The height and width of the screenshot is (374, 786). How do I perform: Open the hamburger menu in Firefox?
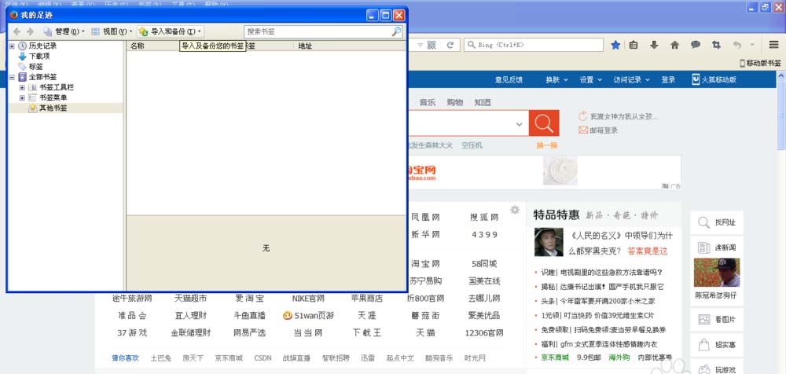[774, 45]
